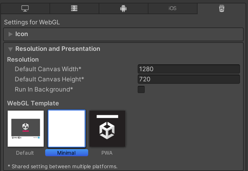The image size is (248, 171).
Task: Click the Default Canvas Height field
Action: pyautogui.click(x=189, y=79)
